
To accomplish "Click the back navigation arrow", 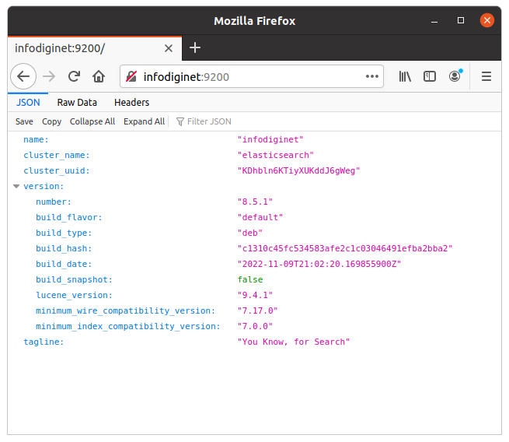I will (23, 77).
